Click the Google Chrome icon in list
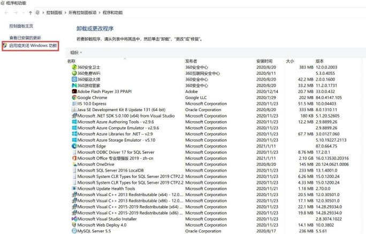366x234 pixels. [74, 97]
